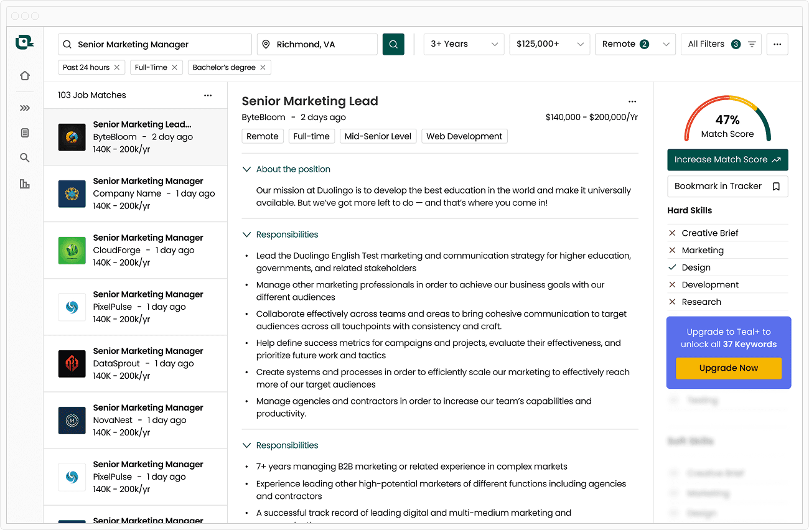Screen dimensions: 809x530
Task: Click the 47% match score gauge
Action: click(727, 121)
